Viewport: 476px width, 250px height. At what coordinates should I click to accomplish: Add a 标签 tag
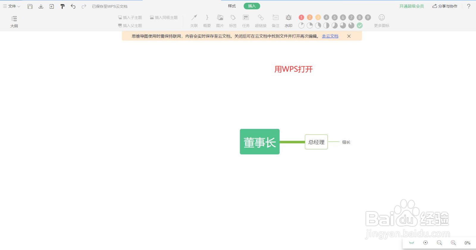click(x=233, y=21)
